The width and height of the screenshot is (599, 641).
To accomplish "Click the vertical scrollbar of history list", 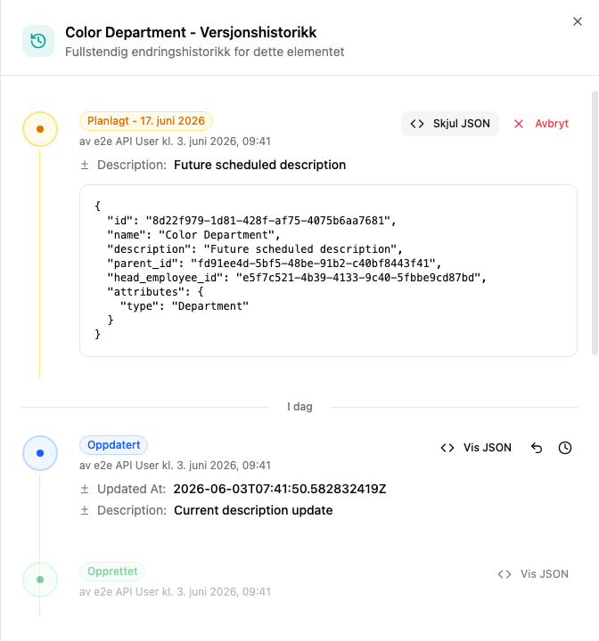I will (x=595, y=223).
